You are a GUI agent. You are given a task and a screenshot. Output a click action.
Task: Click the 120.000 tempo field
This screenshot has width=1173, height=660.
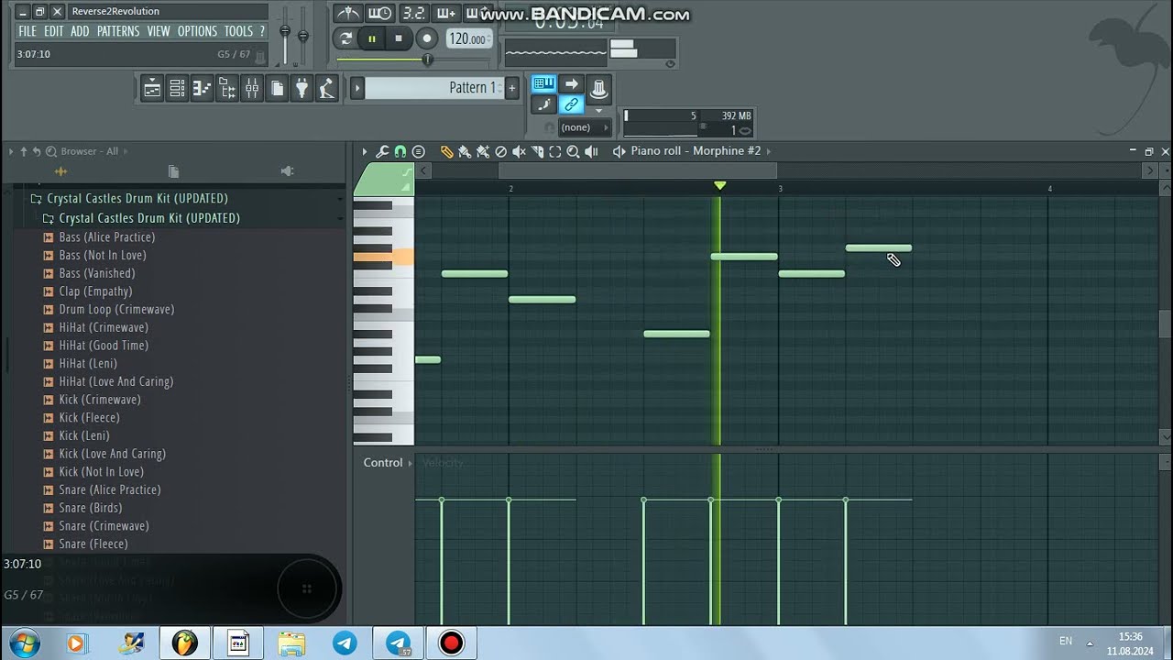(x=469, y=38)
